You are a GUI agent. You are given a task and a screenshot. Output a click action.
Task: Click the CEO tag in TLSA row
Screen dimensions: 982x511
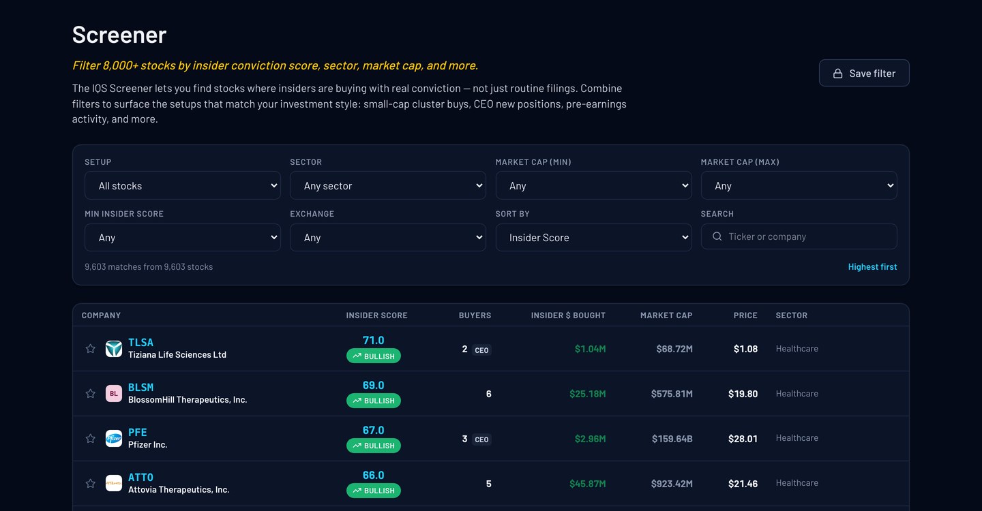(481, 350)
